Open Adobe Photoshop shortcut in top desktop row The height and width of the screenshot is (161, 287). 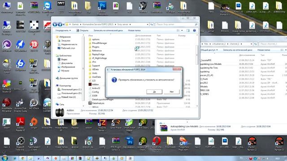102,8
